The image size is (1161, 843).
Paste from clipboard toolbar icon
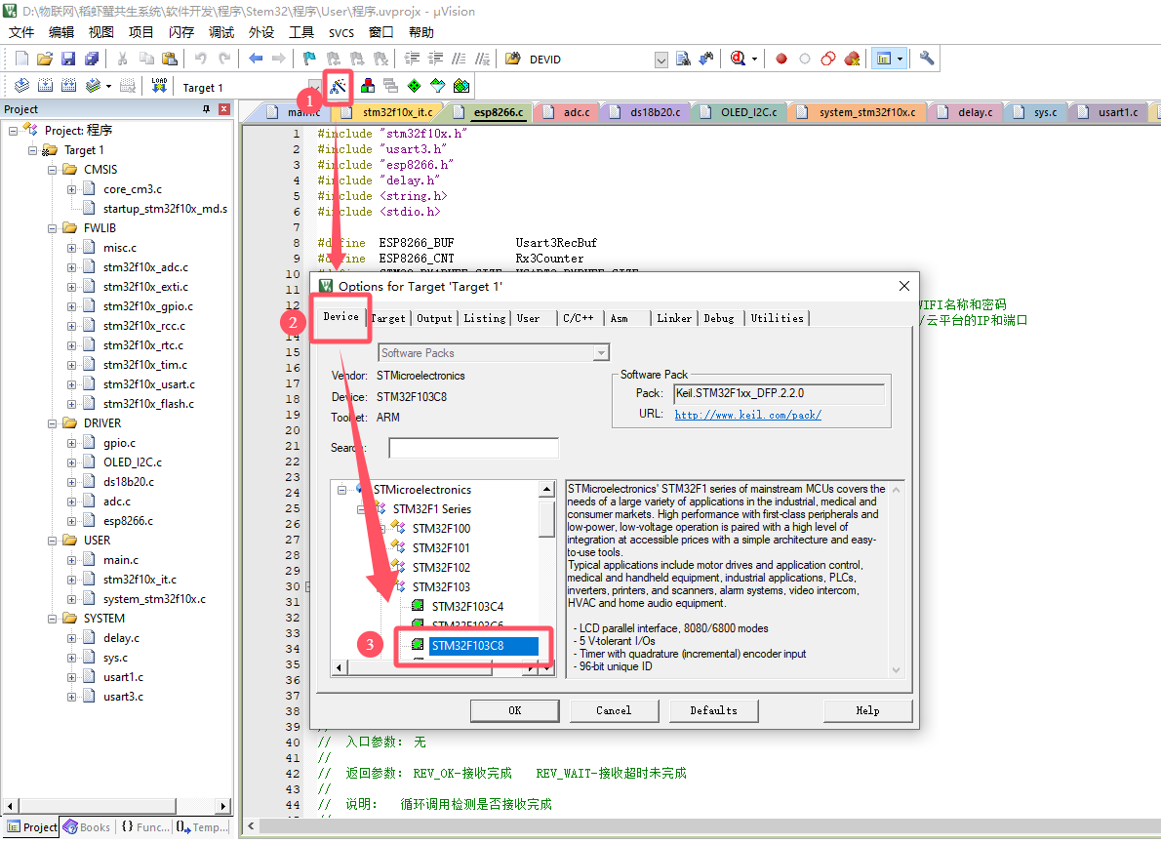tap(170, 59)
